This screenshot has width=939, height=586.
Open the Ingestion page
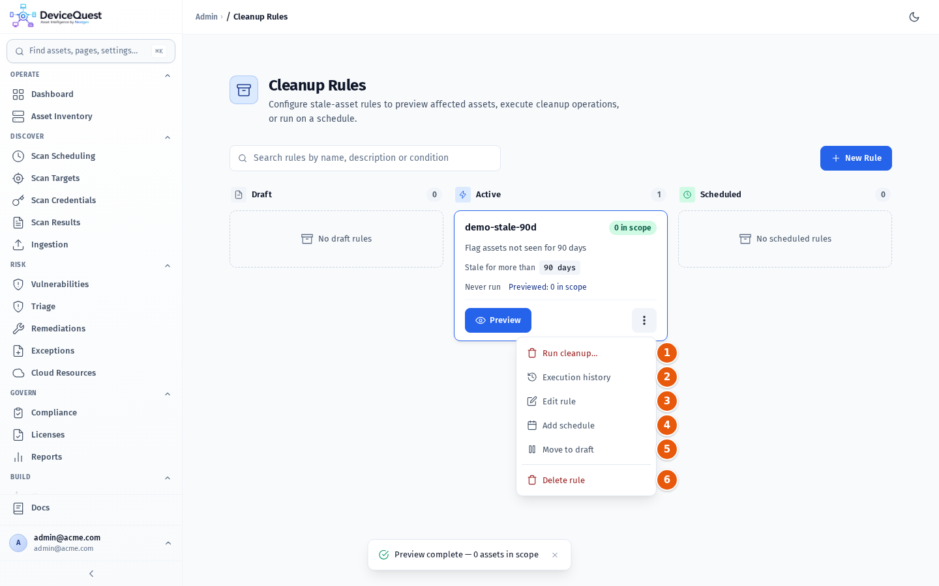click(x=91, y=245)
